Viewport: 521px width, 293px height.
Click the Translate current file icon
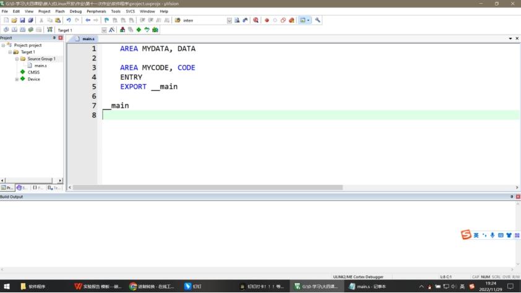click(6, 30)
